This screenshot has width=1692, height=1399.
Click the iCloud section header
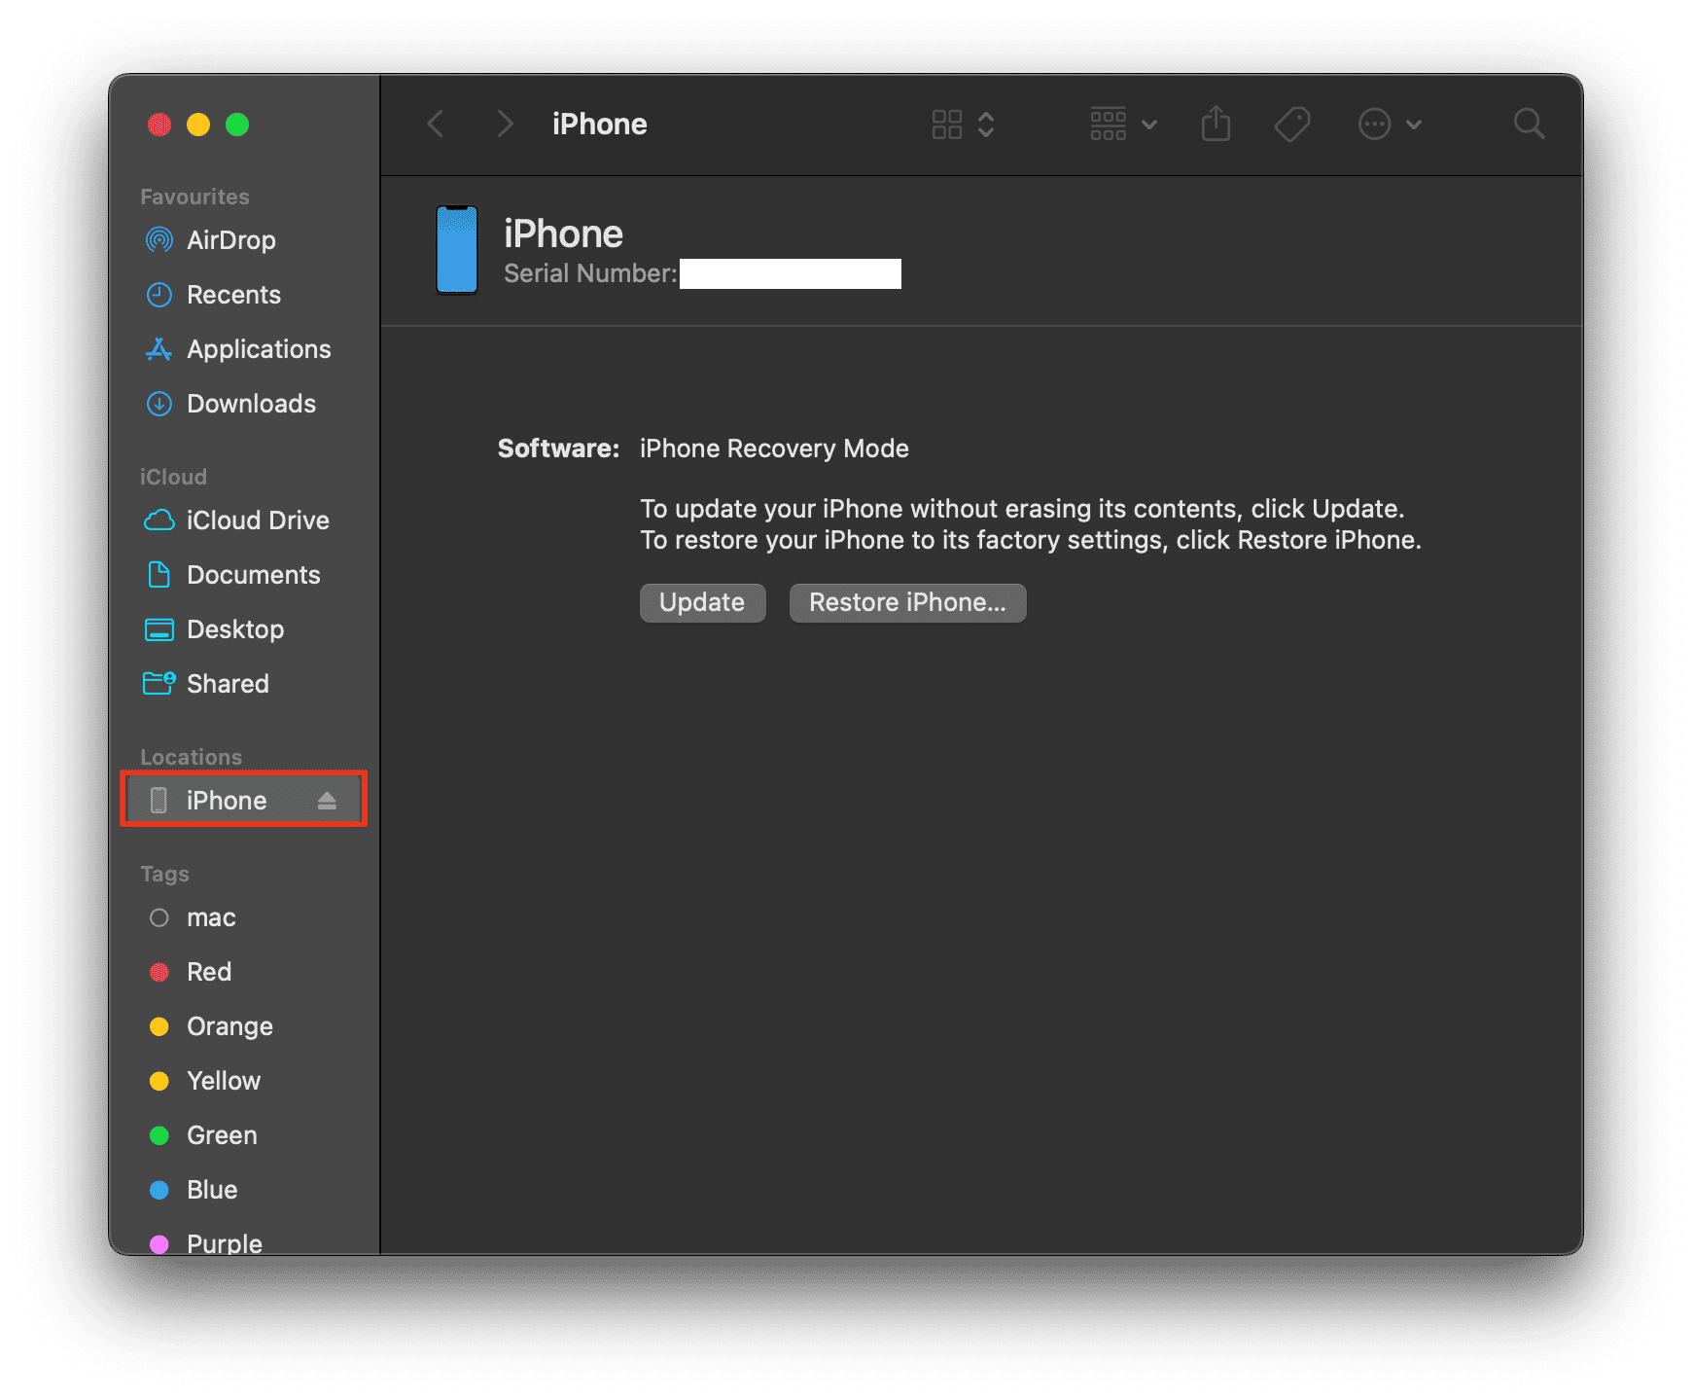(173, 477)
